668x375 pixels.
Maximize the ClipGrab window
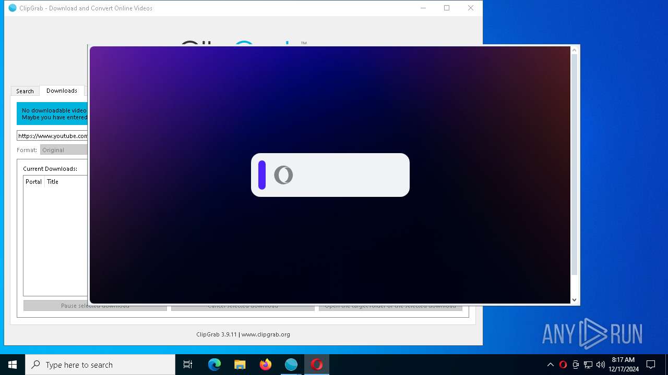(x=447, y=8)
